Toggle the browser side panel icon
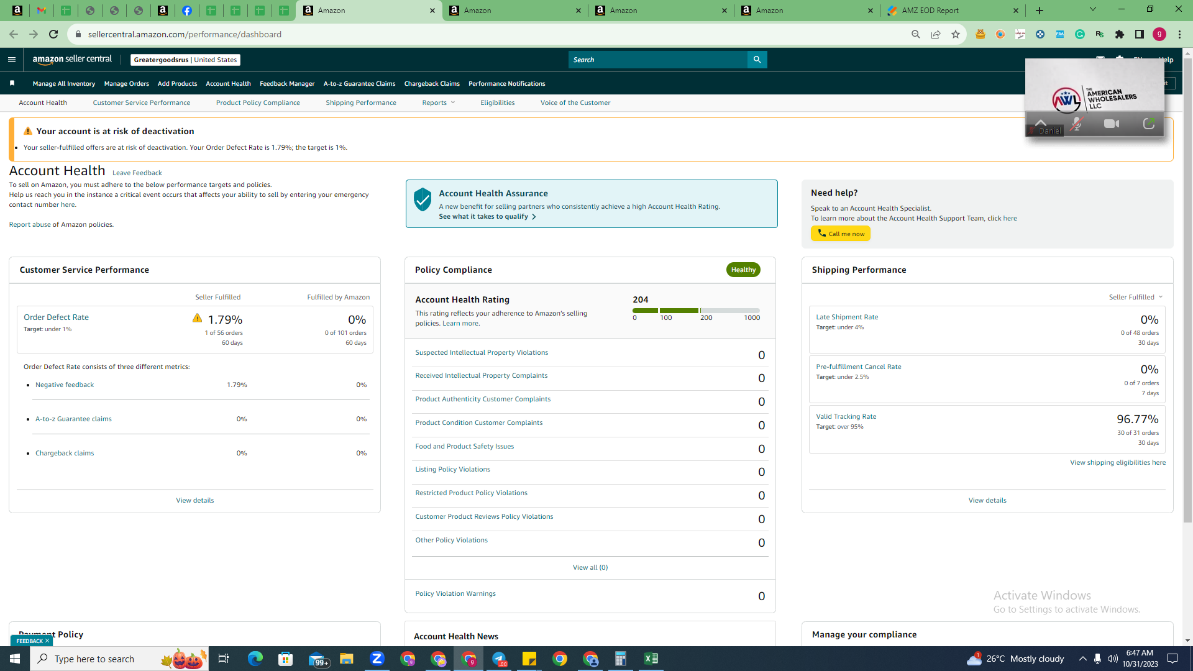1193x671 pixels. coord(1140,34)
